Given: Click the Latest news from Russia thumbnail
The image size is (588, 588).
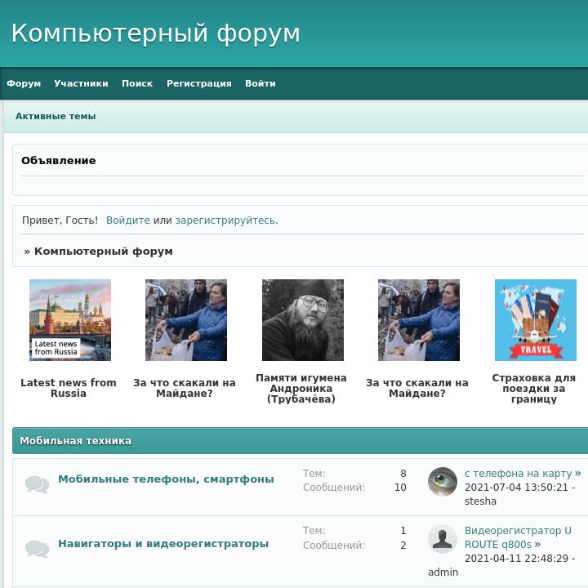Looking at the screenshot, I should click(x=70, y=320).
